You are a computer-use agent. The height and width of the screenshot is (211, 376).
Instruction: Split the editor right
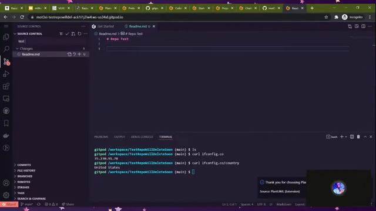[363, 26]
